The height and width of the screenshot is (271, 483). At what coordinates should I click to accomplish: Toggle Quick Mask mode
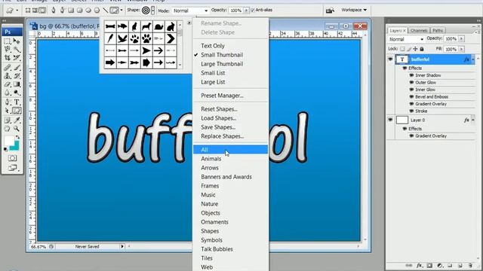click(x=12, y=158)
